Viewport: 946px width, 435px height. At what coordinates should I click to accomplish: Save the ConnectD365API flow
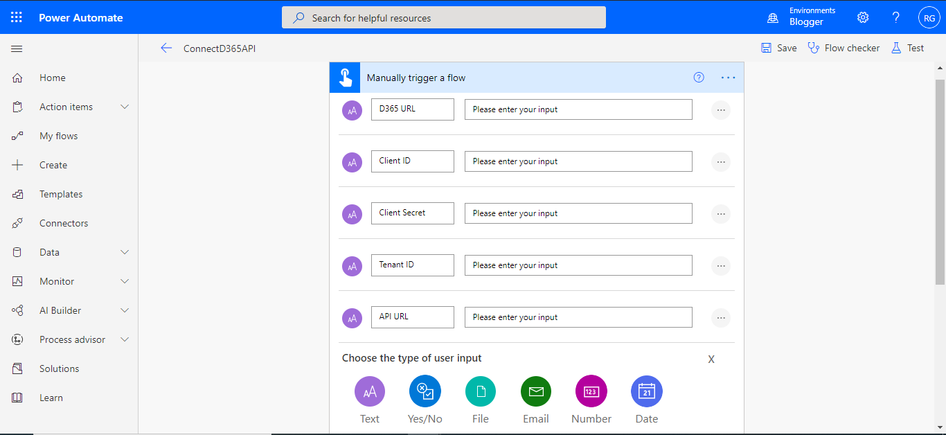click(x=778, y=47)
